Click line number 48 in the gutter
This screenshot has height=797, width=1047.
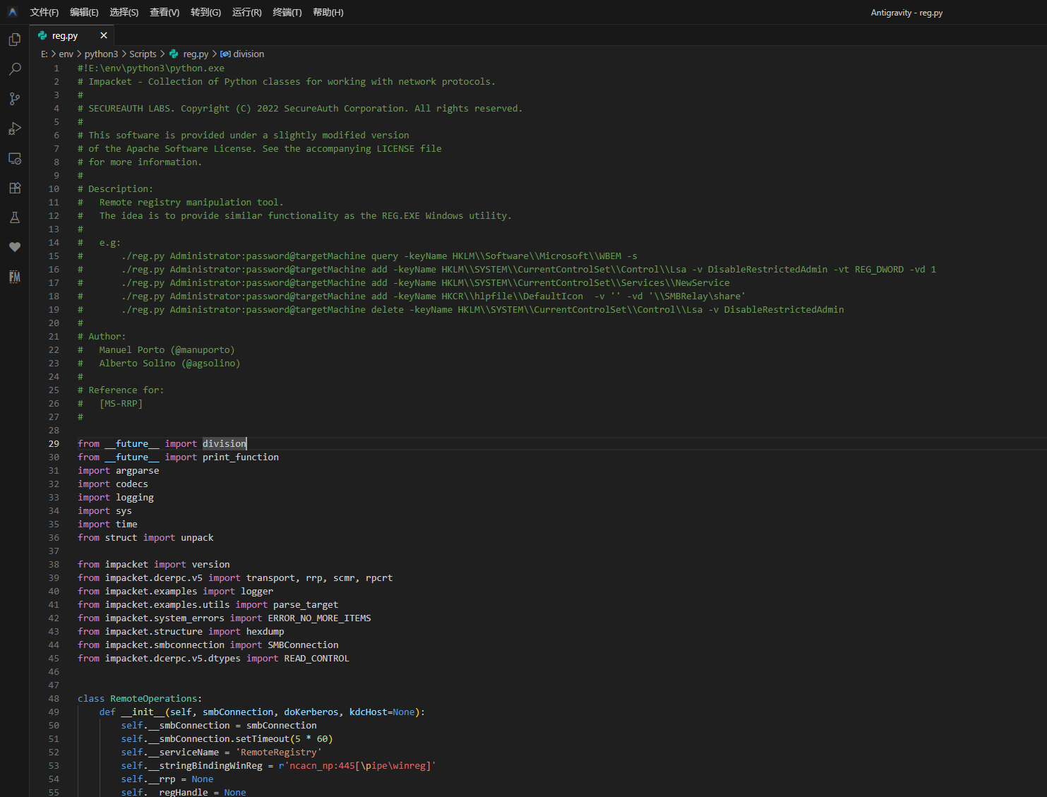pyautogui.click(x=54, y=698)
